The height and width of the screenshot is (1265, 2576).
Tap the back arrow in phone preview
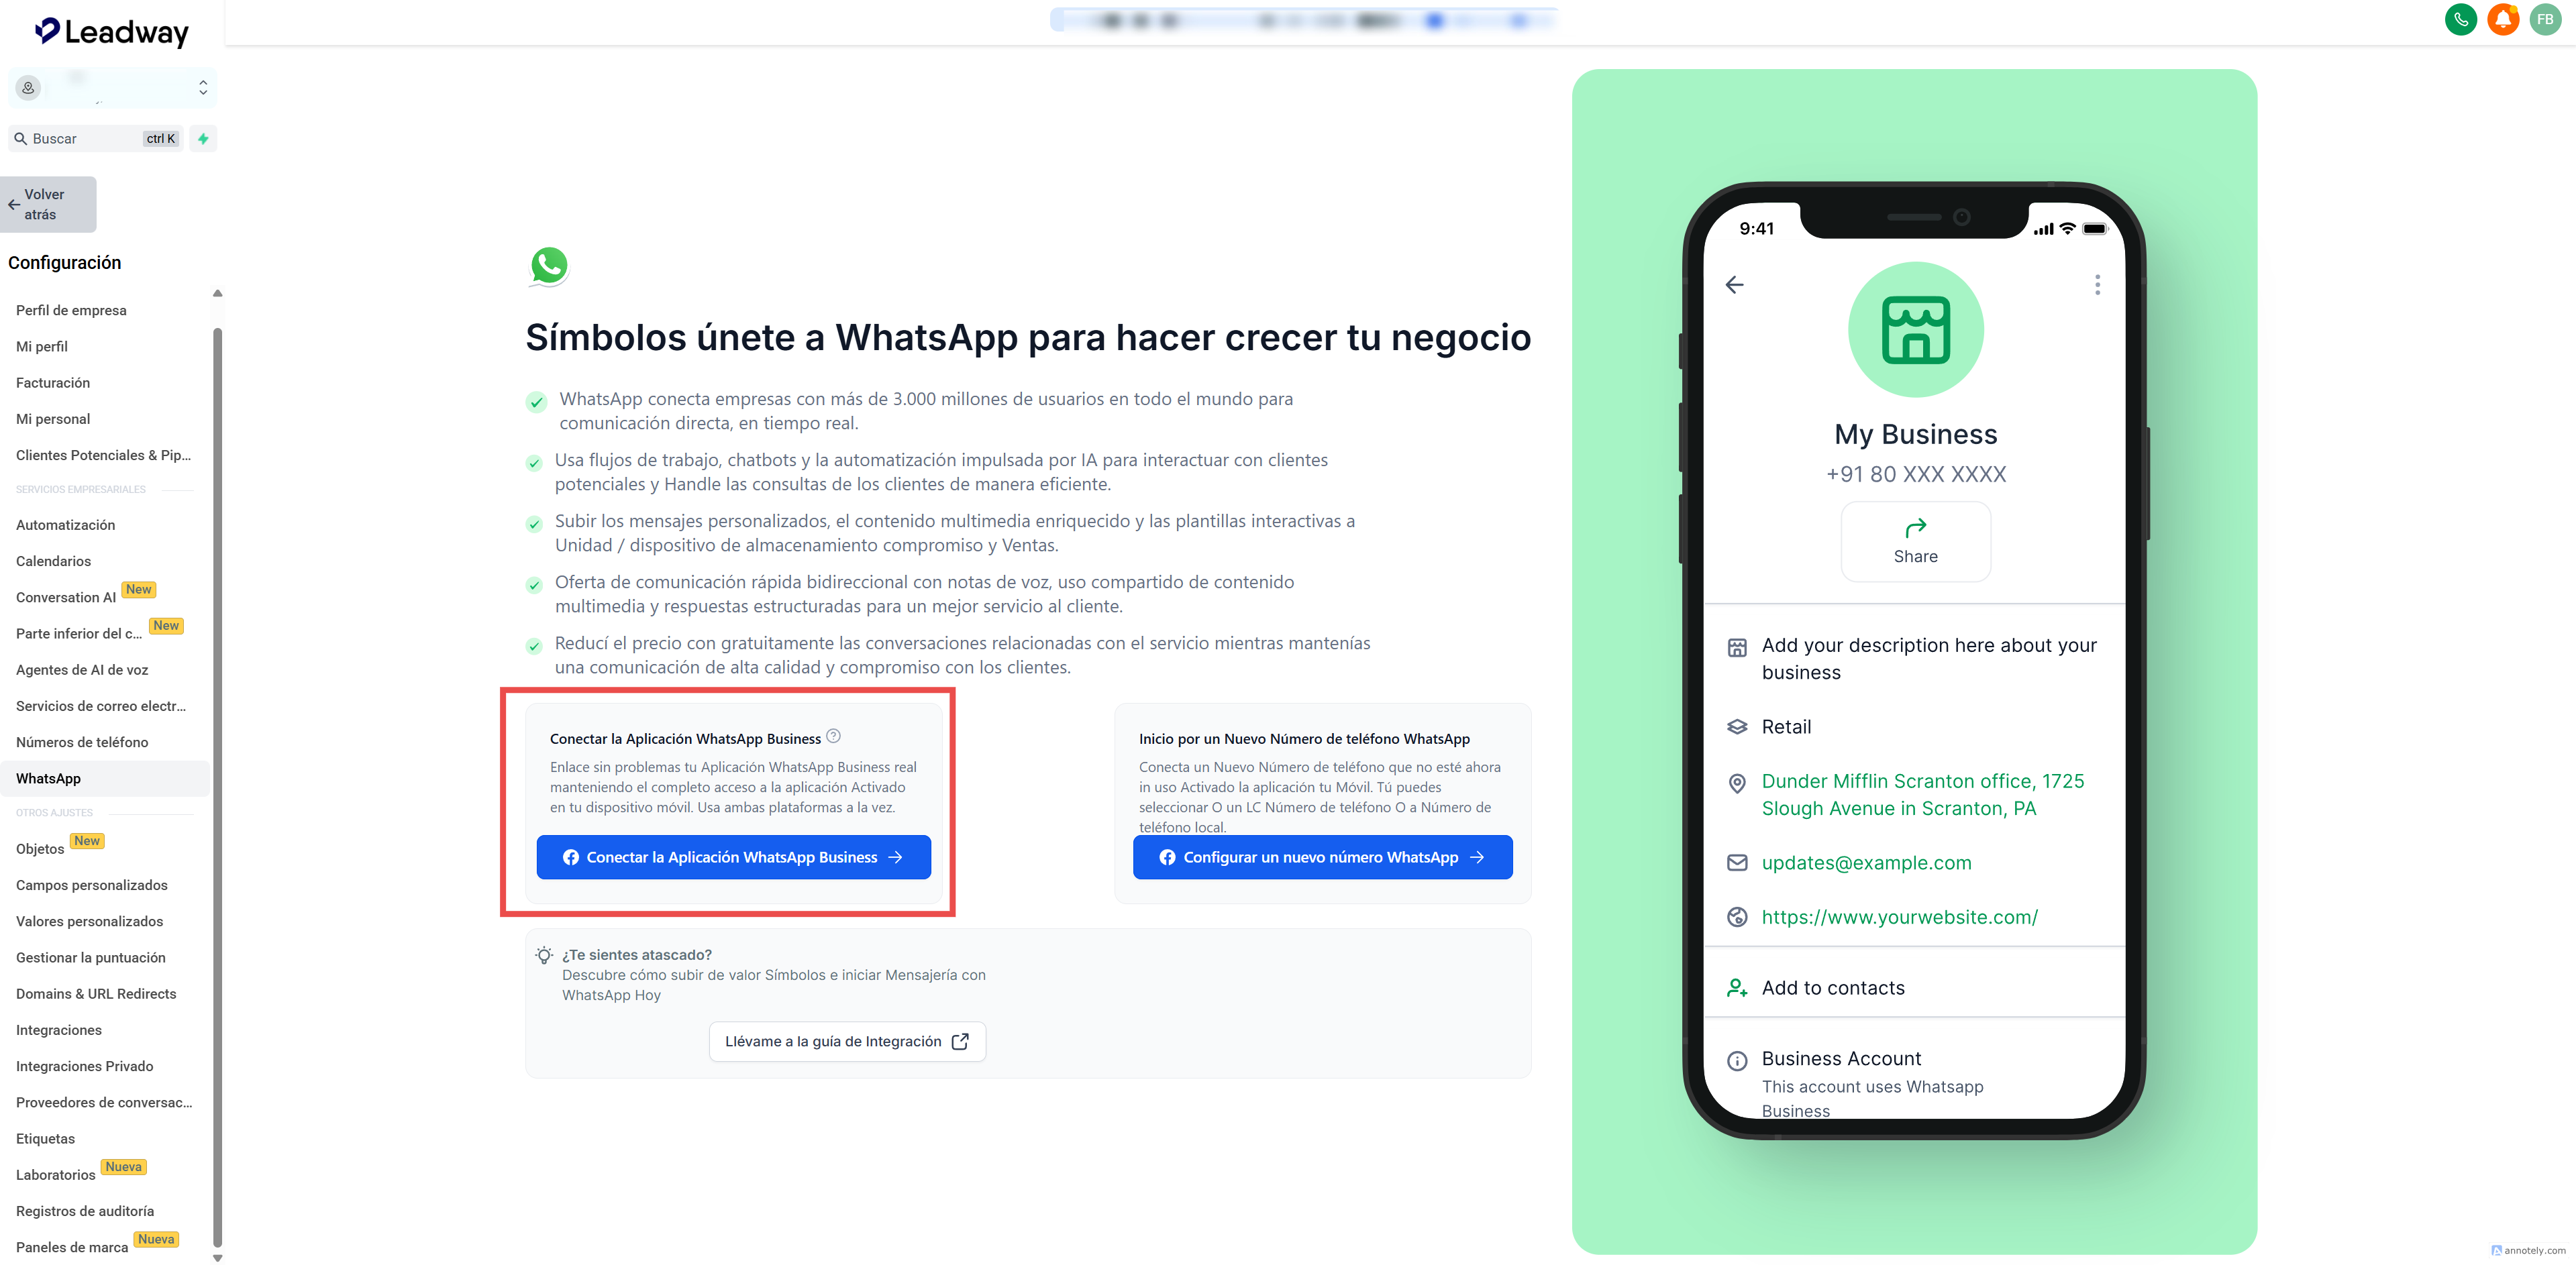coord(1735,285)
